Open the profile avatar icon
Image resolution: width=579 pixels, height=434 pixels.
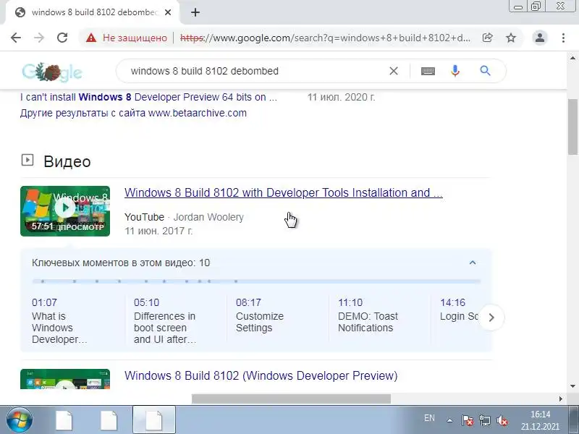[539, 38]
